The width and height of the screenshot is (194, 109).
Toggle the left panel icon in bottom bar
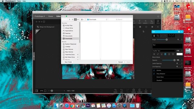(37, 91)
